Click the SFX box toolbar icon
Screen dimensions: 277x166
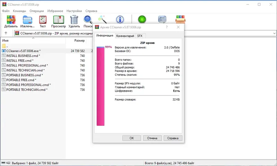(180, 19)
